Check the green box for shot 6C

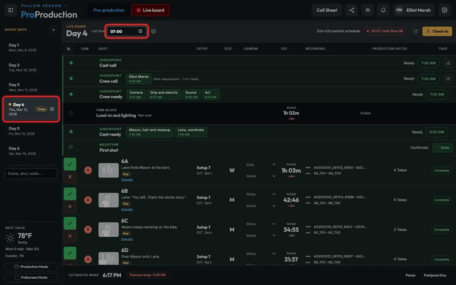coord(70,223)
